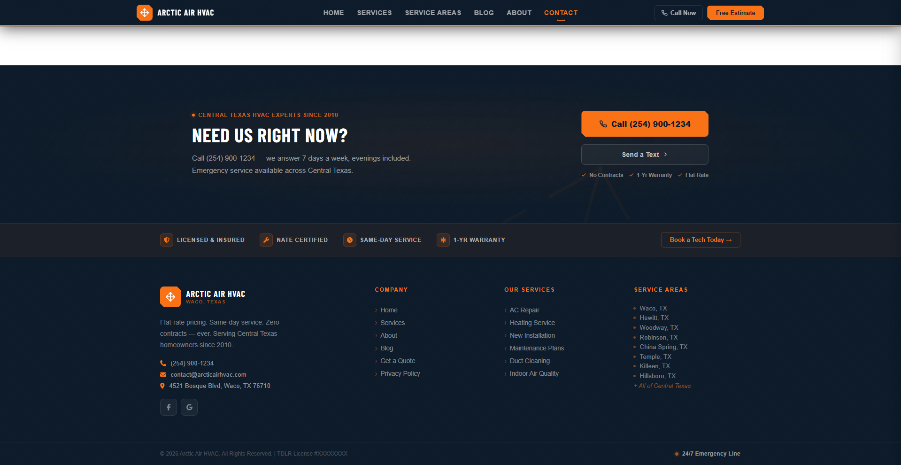The width and height of the screenshot is (901, 465).
Task: Open the Services menu item in header
Action: coord(374,13)
